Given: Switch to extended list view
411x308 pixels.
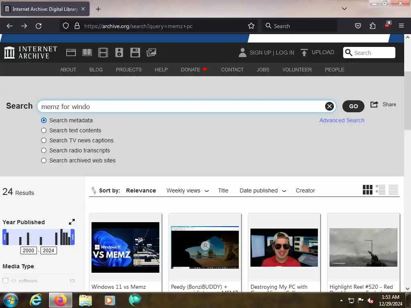Looking at the screenshot, I should (380, 190).
